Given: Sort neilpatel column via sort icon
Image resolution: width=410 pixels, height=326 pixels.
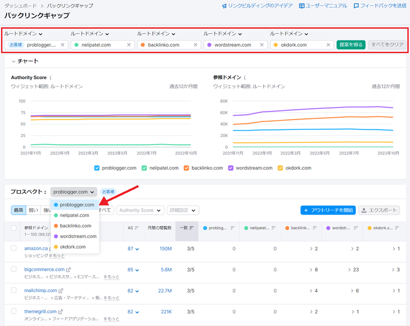Looking at the screenshot, I should [273, 228].
